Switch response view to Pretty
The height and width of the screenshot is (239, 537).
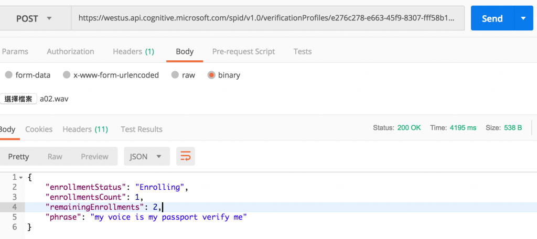tap(18, 157)
